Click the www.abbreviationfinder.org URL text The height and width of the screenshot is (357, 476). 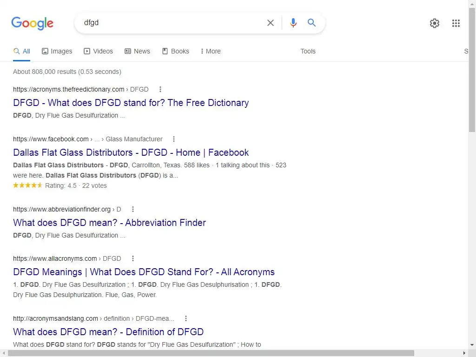tap(62, 209)
